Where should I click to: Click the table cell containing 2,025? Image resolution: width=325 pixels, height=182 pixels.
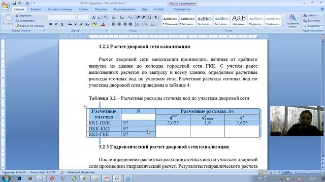pos(173,123)
